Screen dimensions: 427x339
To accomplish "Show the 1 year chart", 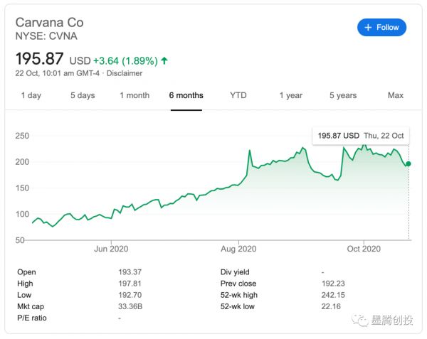I will pos(290,95).
